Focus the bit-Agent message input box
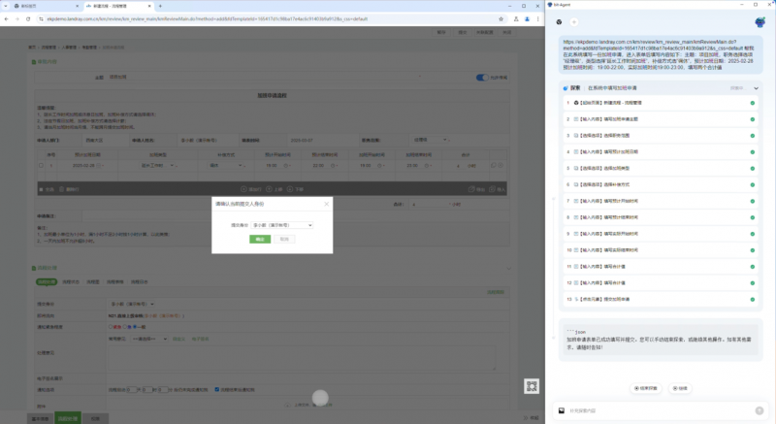Image resolution: width=776 pixels, height=424 pixels. 661,410
